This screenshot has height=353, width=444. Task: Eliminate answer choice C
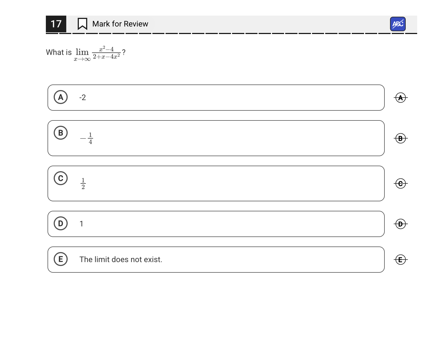(400, 183)
